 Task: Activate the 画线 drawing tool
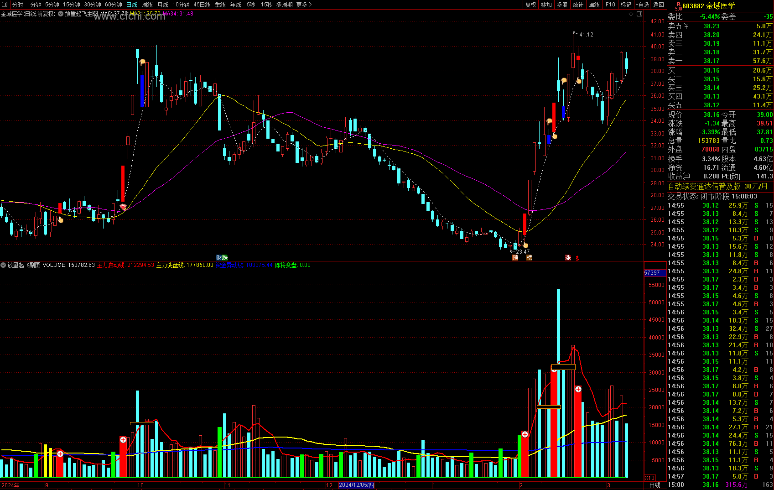click(594, 5)
